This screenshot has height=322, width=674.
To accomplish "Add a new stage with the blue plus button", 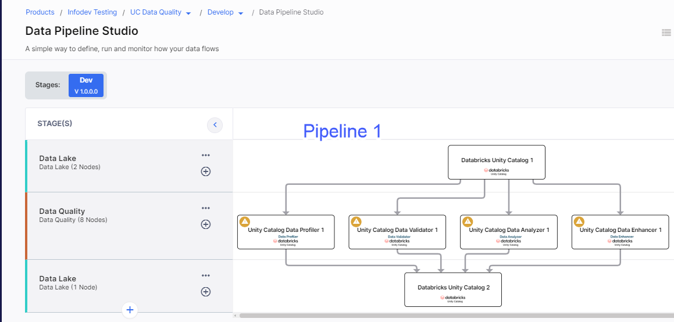I will [130, 310].
